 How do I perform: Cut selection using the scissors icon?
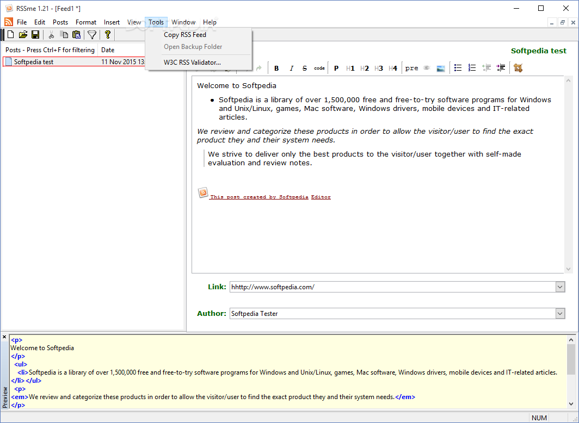click(51, 35)
